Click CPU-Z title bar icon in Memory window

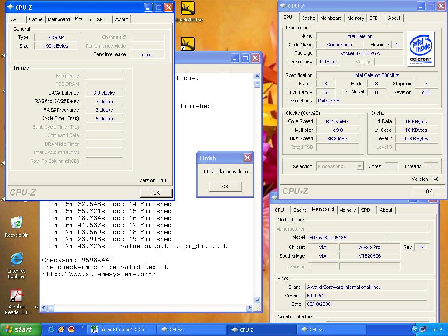pyautogui.click(x=10, y=7)
